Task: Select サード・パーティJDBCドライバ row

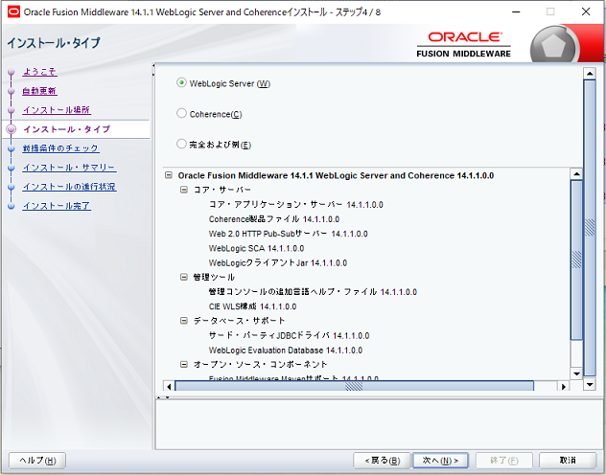Action: (x=289, y=335)
